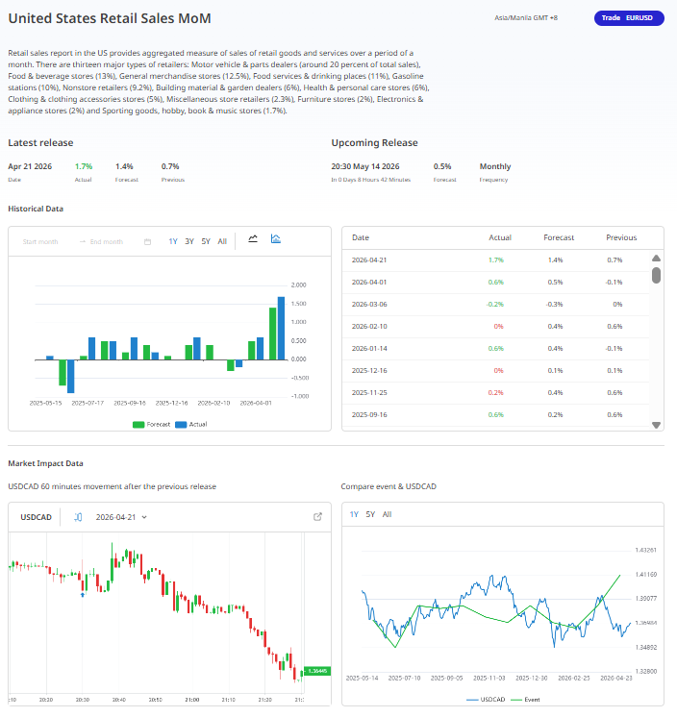Click the Trade EURUSD button
The image size is (677, 717).
pos(629,18)
